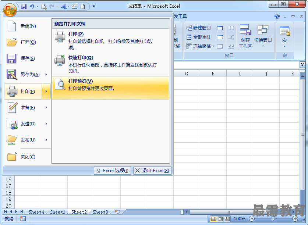
Task: Click synchronous scrolling icon
Action: coord(231,37)
